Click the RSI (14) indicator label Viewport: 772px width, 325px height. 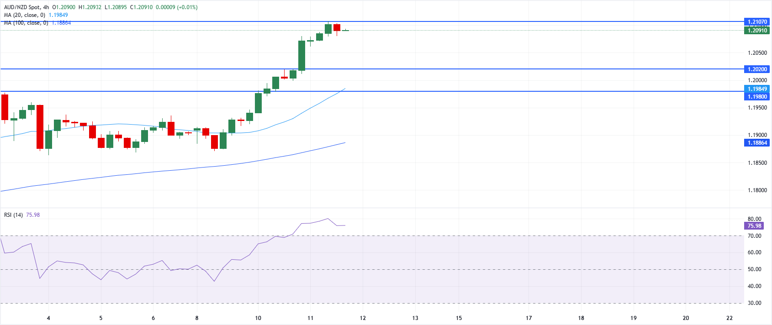(x=13, y=215)
